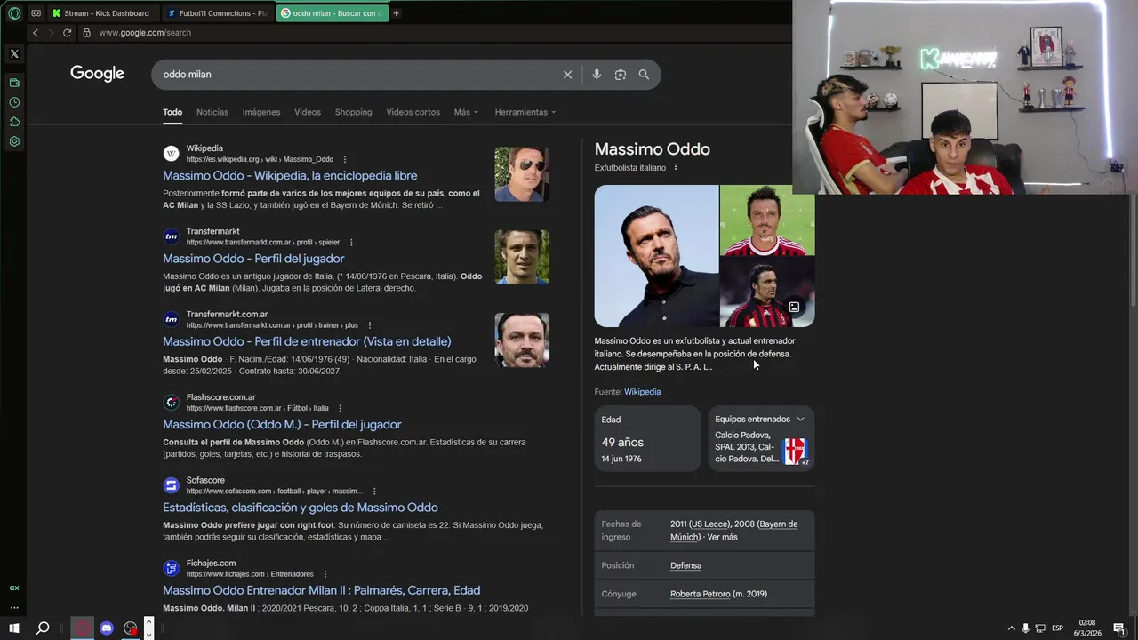Screen dimensions: 1138x640
Task: Switch to Discord in the taskbar
Action: 107,628
